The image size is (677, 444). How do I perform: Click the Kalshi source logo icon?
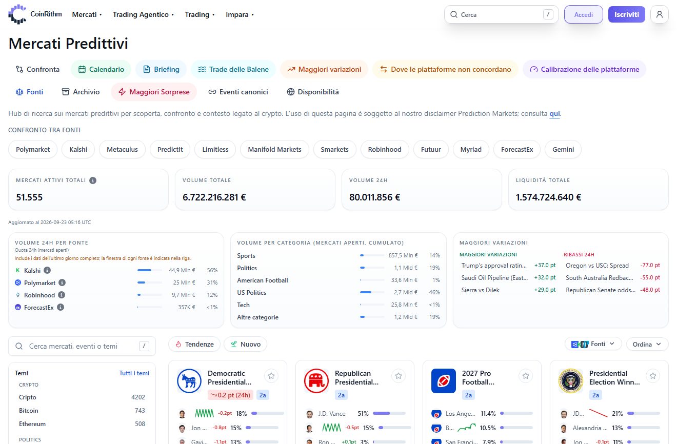[18, 270]
